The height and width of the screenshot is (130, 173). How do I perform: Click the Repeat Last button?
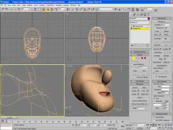161,22
